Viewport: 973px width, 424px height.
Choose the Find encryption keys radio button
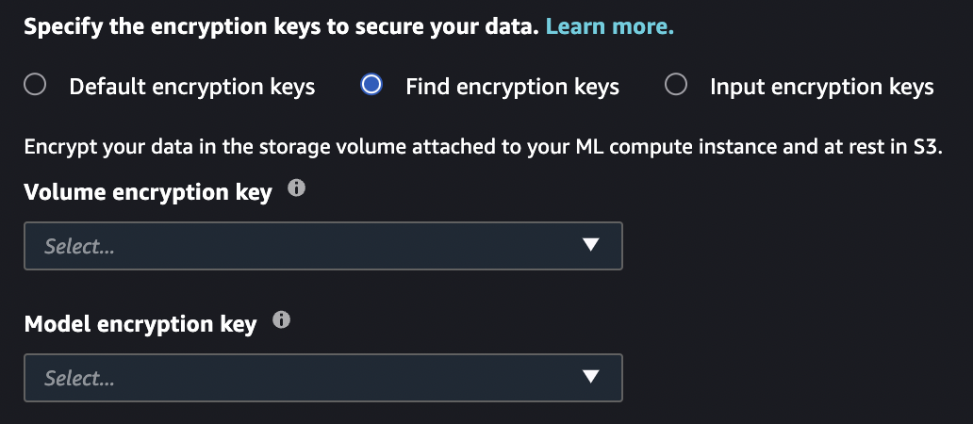click(x=371, y=86)
